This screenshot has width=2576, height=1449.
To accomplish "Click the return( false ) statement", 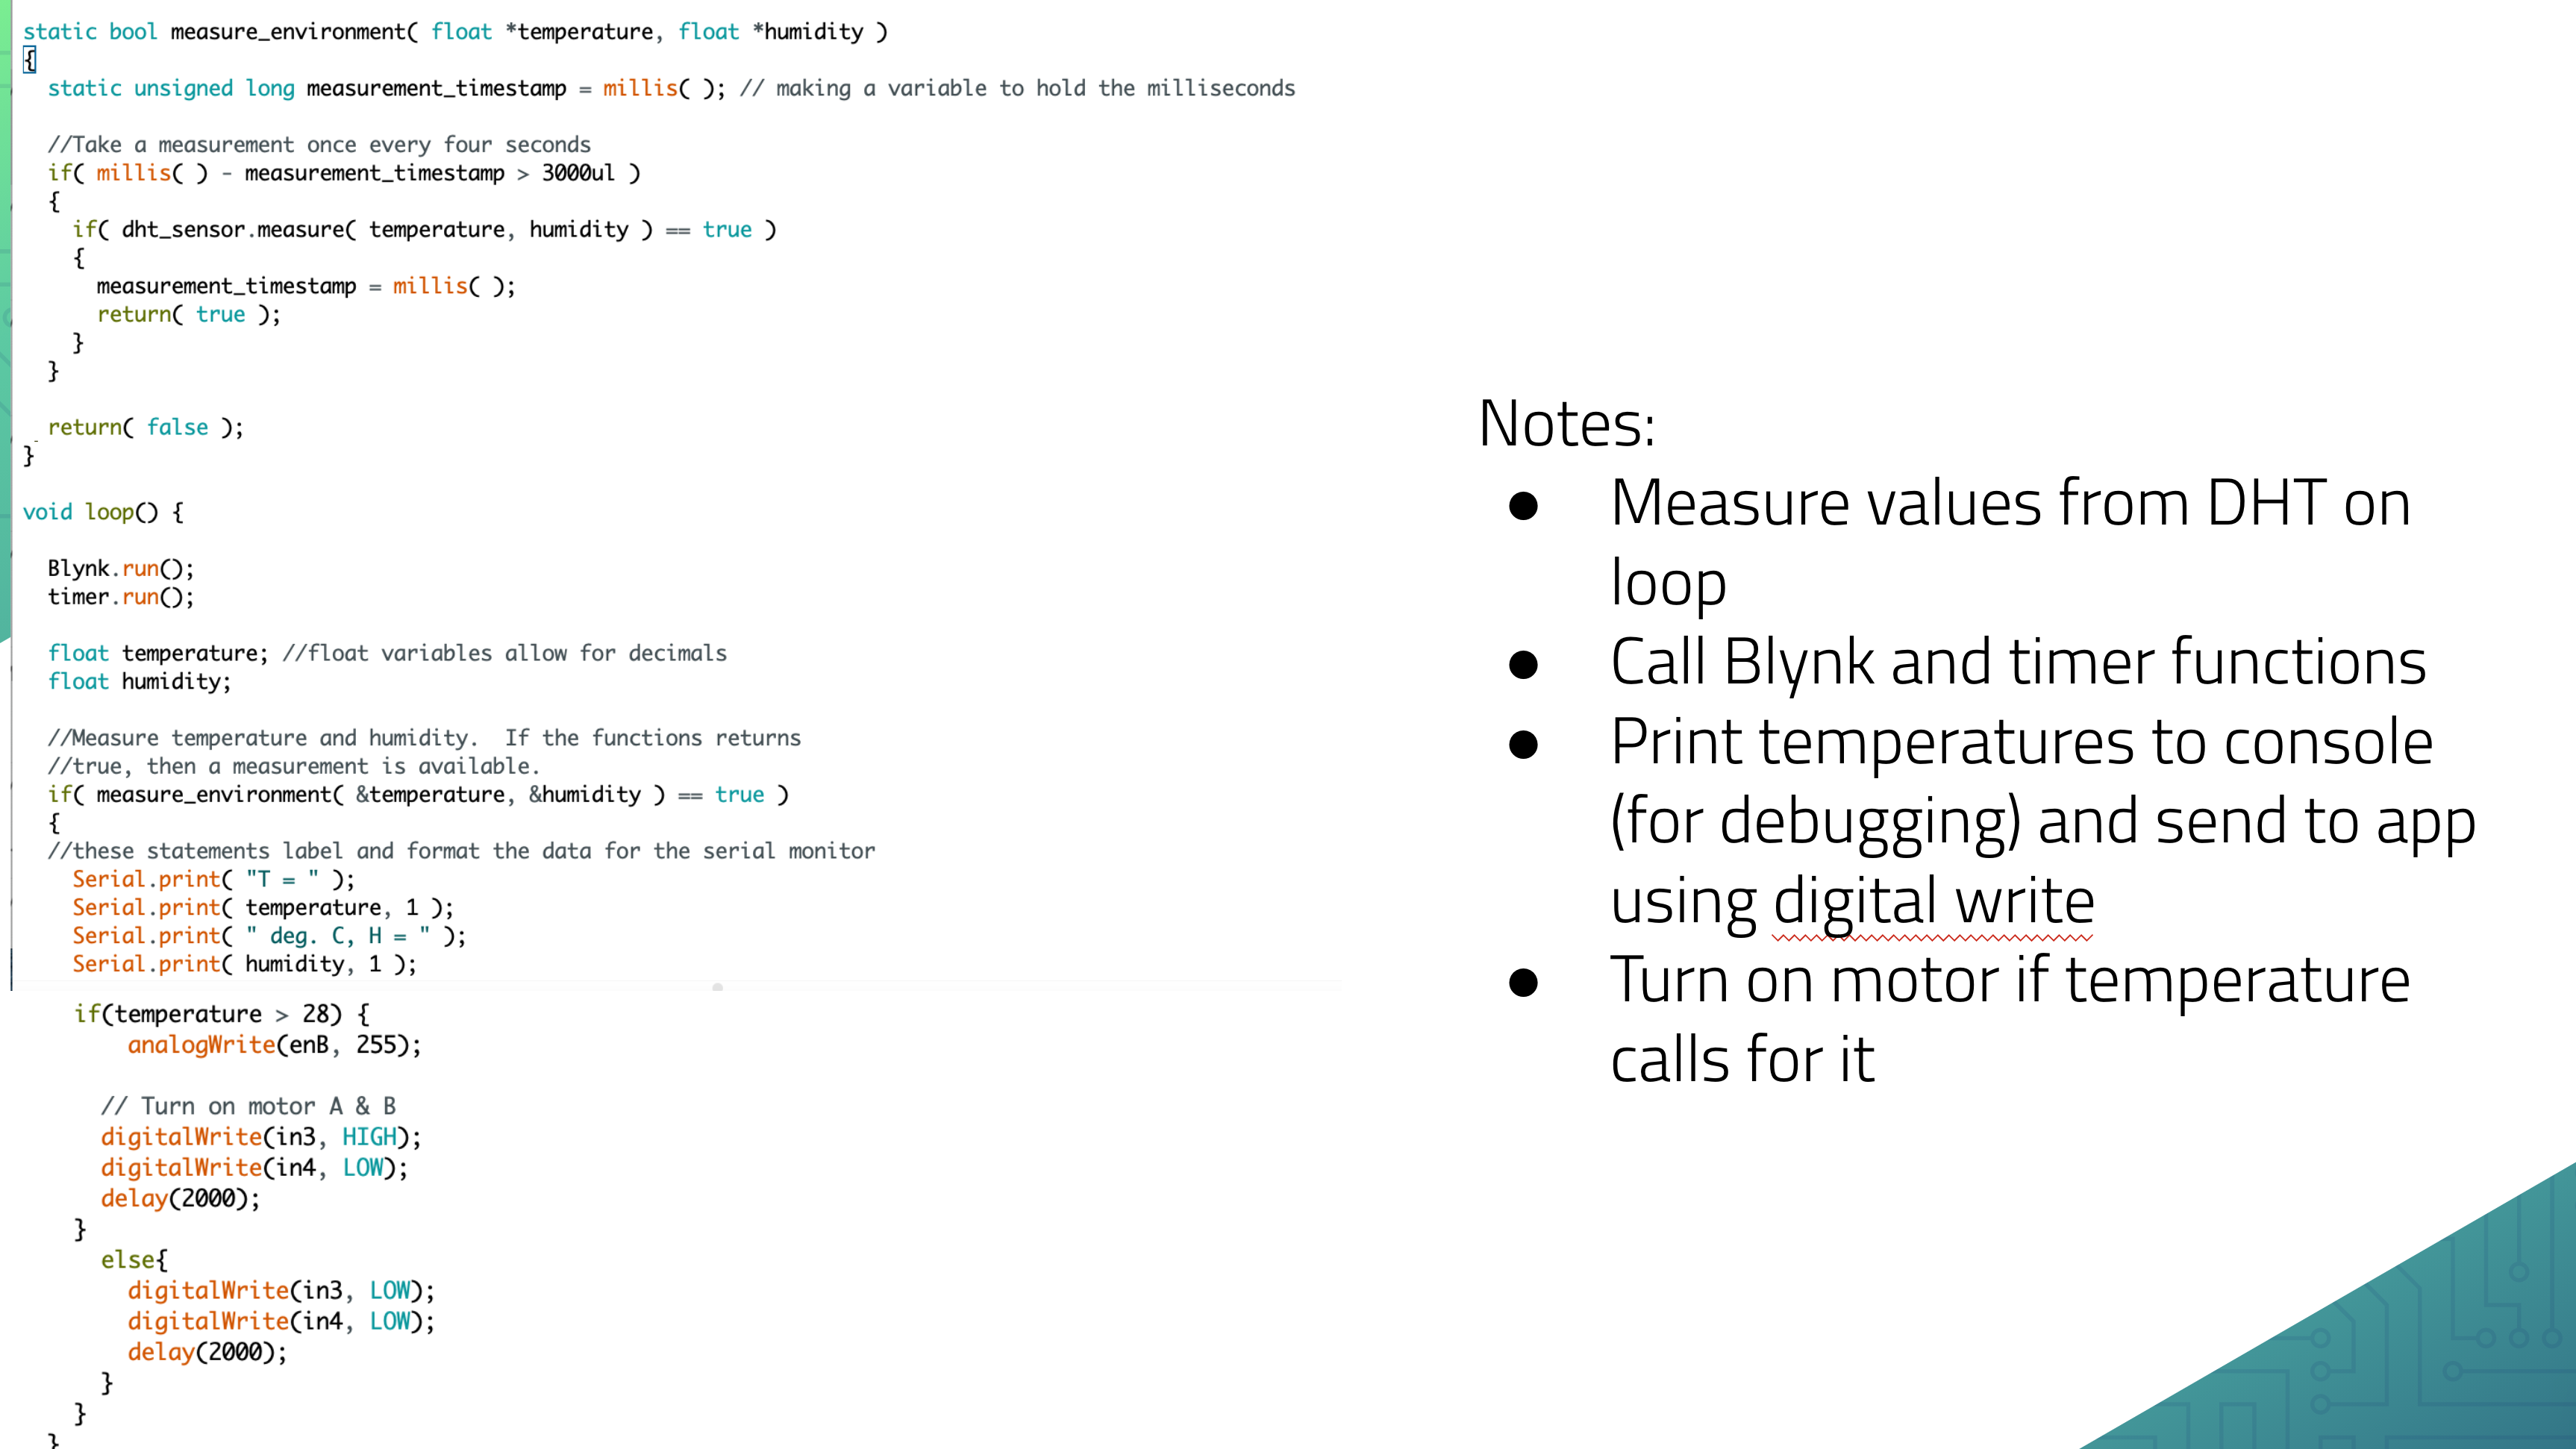I will coord(145,427).
